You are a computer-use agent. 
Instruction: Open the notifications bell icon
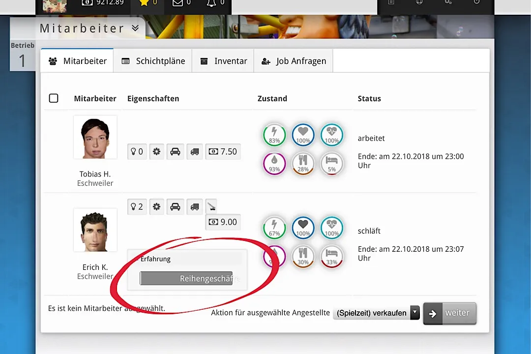coord(211,2)
